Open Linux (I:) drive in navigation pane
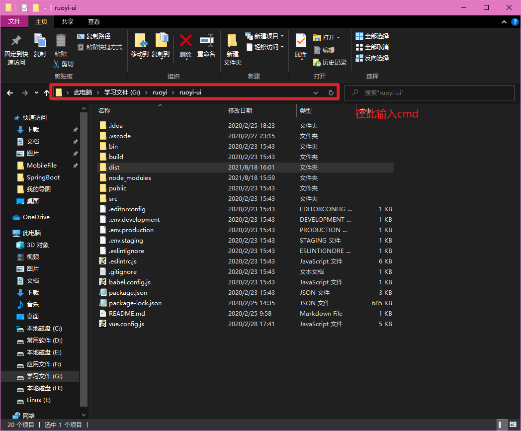 tap(39, 401)
